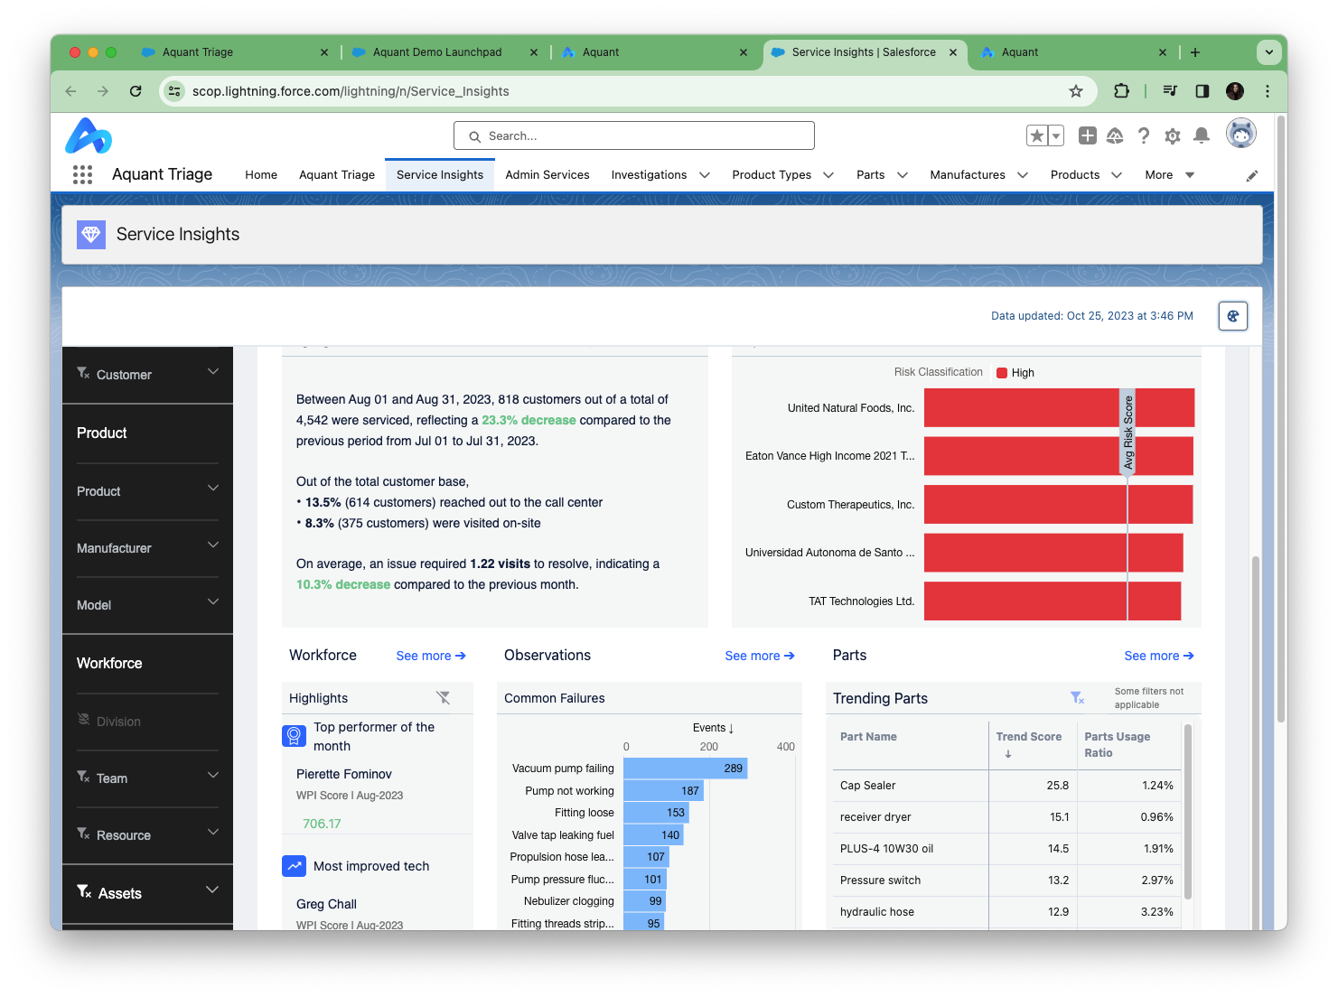Click See more next to Workforce
The width and height of the screenshot is (1338, 997).
(x=431, y=656)
